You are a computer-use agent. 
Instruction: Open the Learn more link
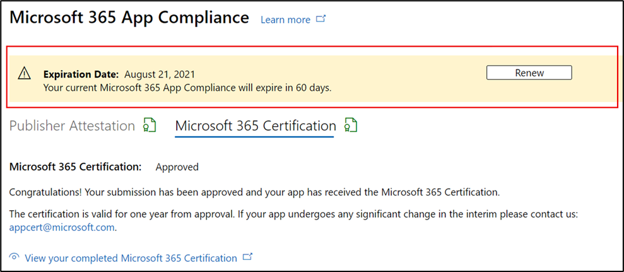pos(285,20)
